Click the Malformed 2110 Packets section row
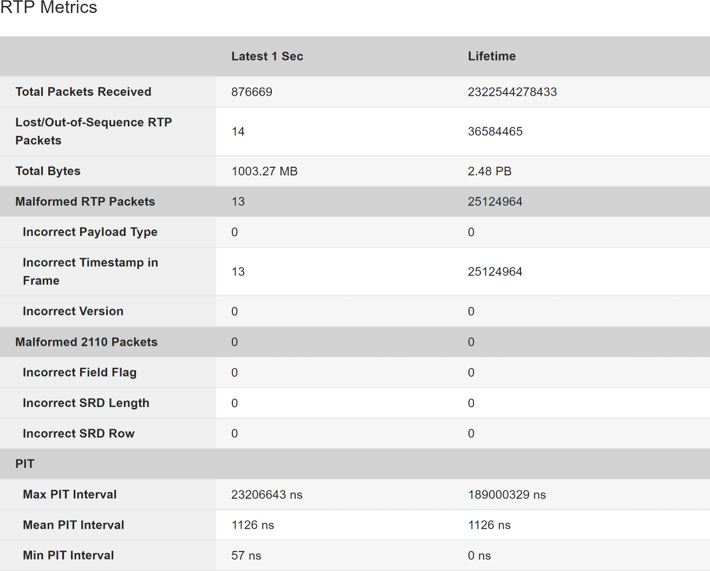This screenshot has width=710, height=571. (355, 342)
